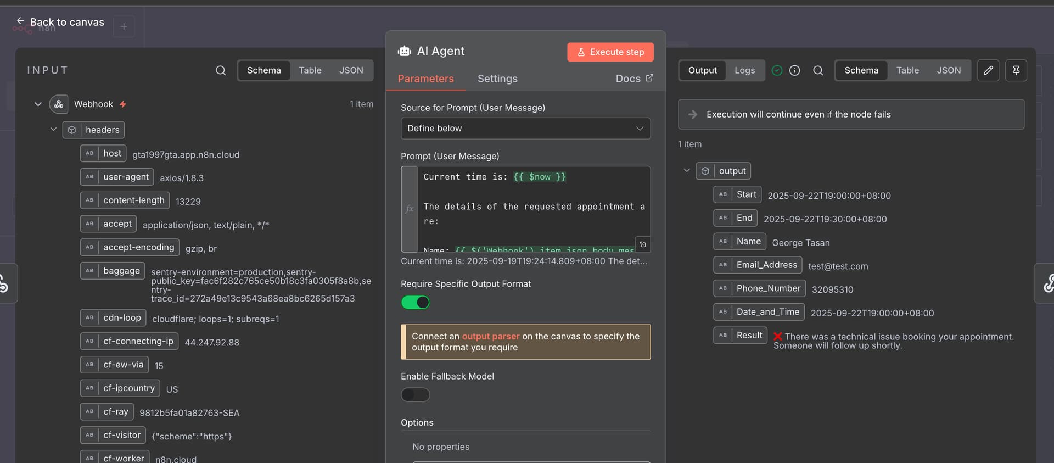
Task: Click the Execute step button
Action: [610, 52]
